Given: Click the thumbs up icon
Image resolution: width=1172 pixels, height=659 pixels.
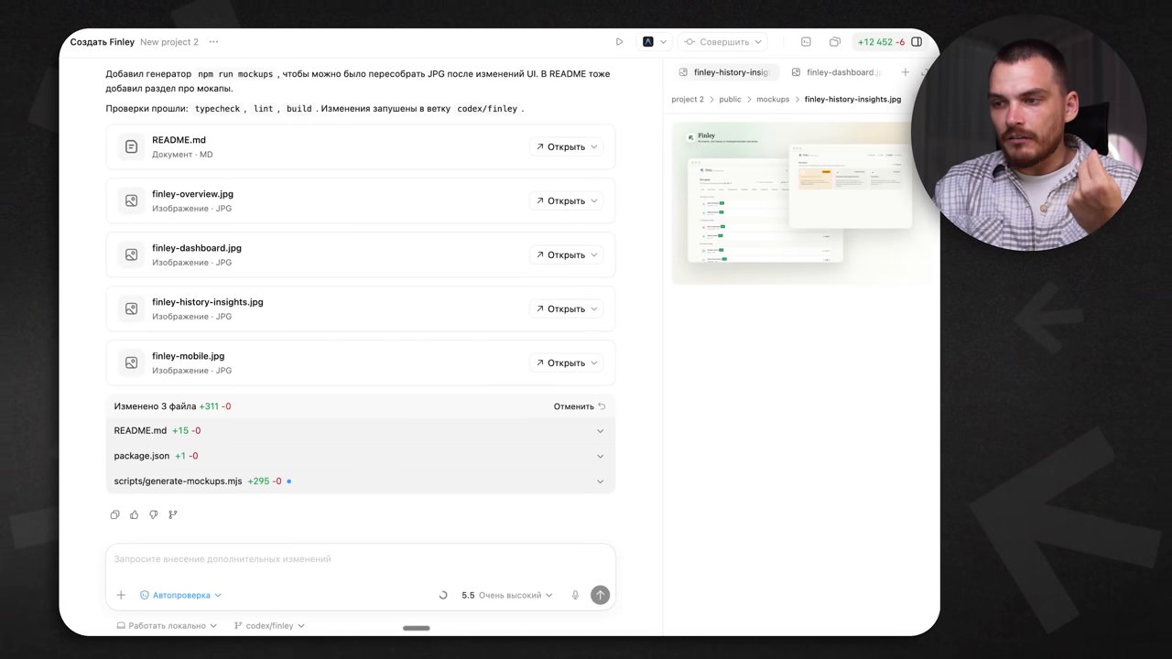Looking at the screenshot, I should pos(135,514).
